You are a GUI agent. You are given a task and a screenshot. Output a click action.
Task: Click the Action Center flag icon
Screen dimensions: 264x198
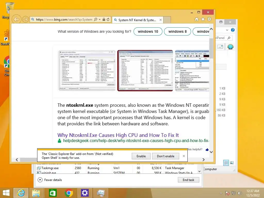(227, 193)
